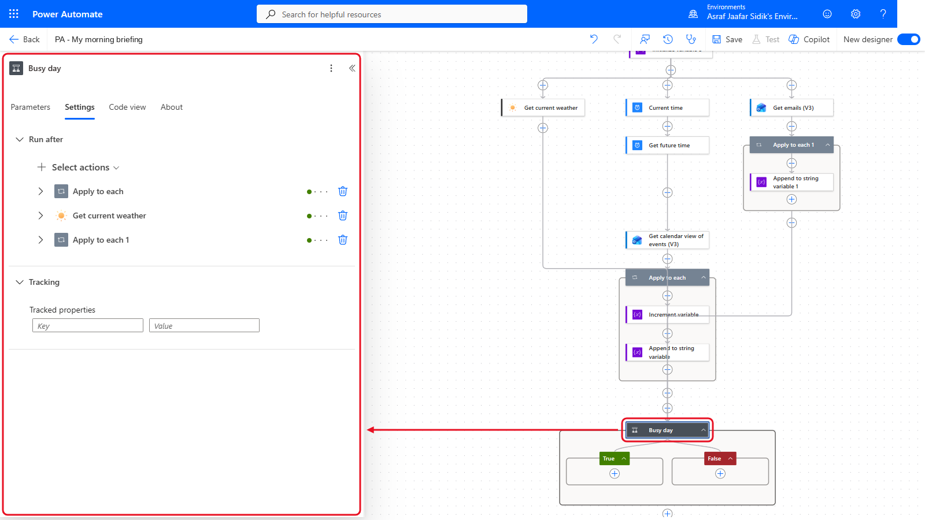Delete the Apply to each 1 run-after entry

(343, 240)
